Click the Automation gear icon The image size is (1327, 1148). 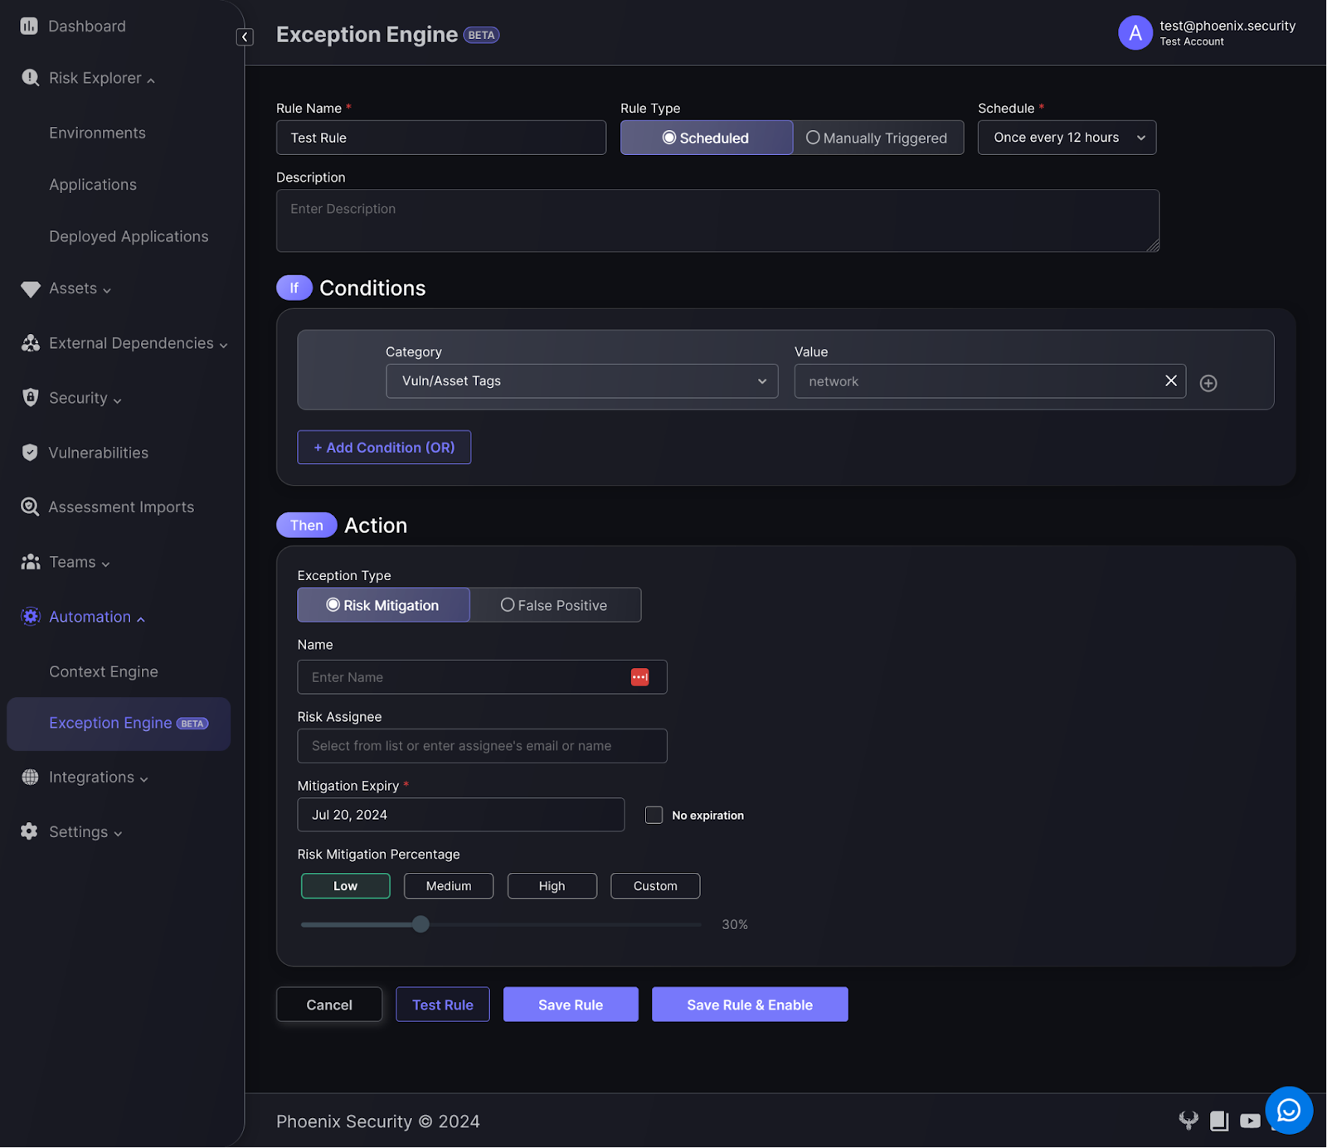[x=31, y=616]
